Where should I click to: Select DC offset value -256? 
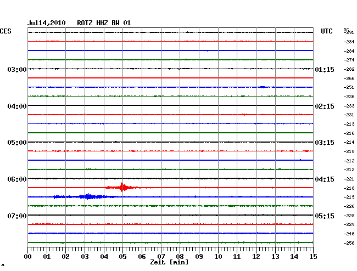(349, 243)
